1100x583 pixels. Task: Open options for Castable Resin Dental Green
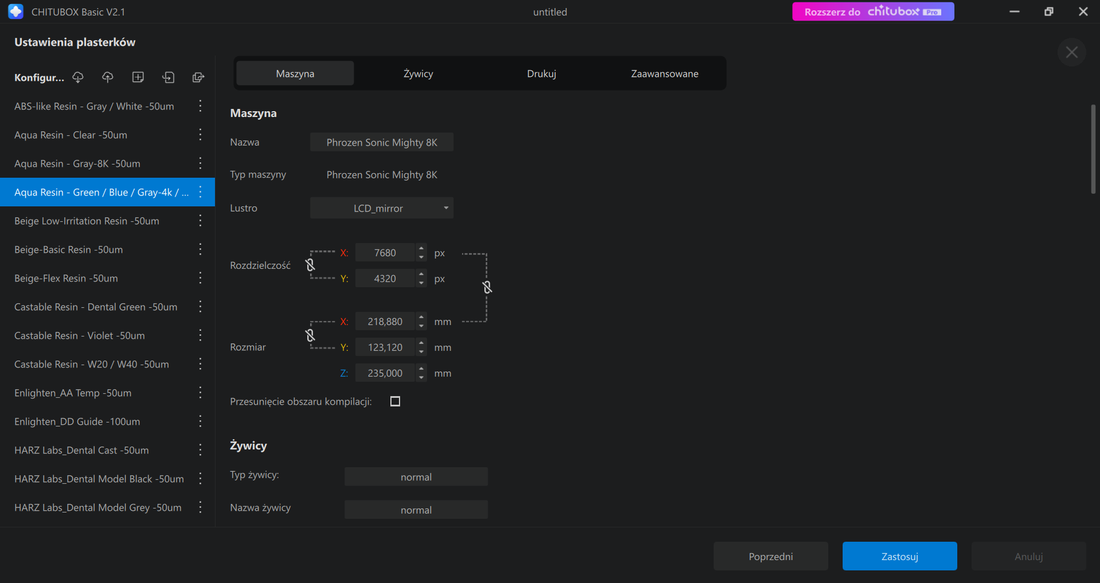[200, 307]
